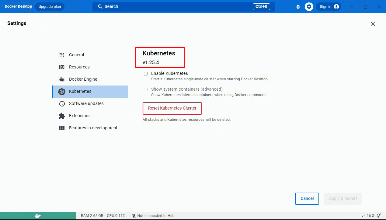386x220 pixels.
Task: Open Extensions settings section
Action: point(90,116)
